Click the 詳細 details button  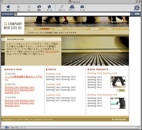(x=121, y=90)
